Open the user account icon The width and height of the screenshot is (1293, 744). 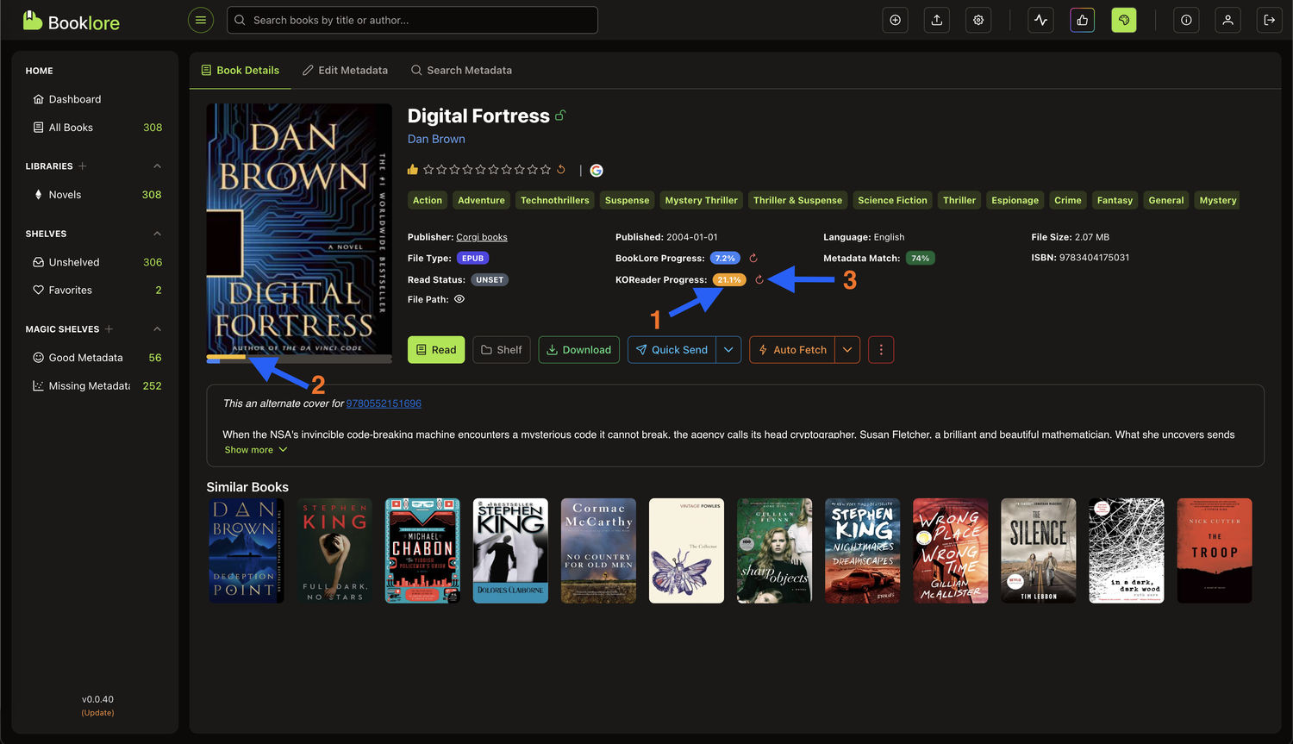(1227, 20)
